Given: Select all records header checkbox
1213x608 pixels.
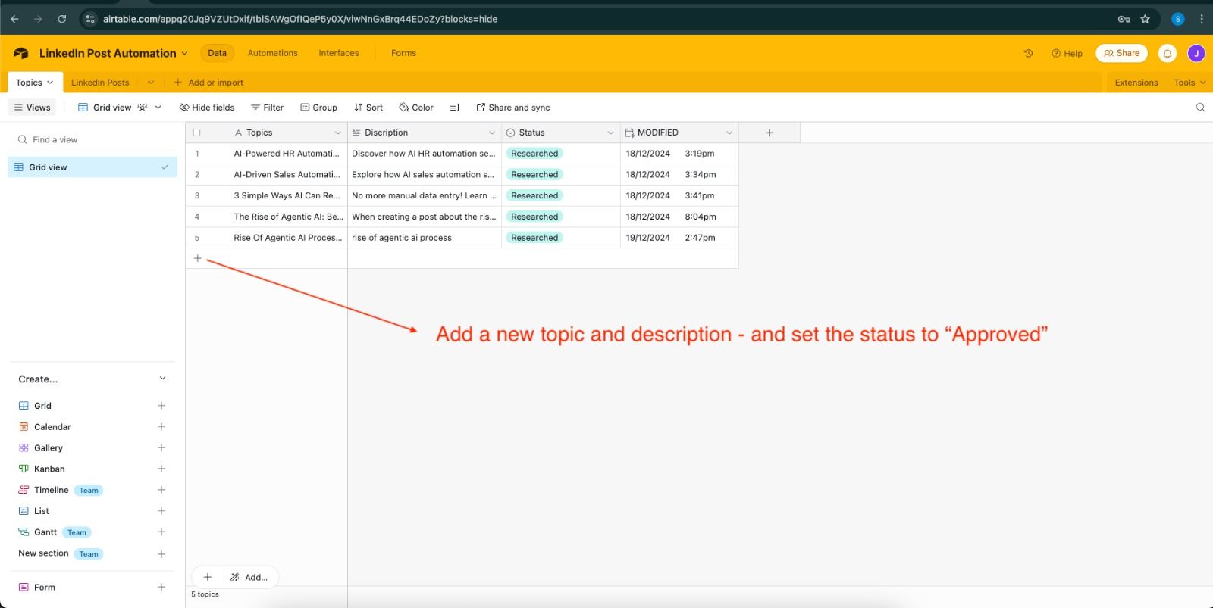Looking at the screenshot, I should click(196, 133).
